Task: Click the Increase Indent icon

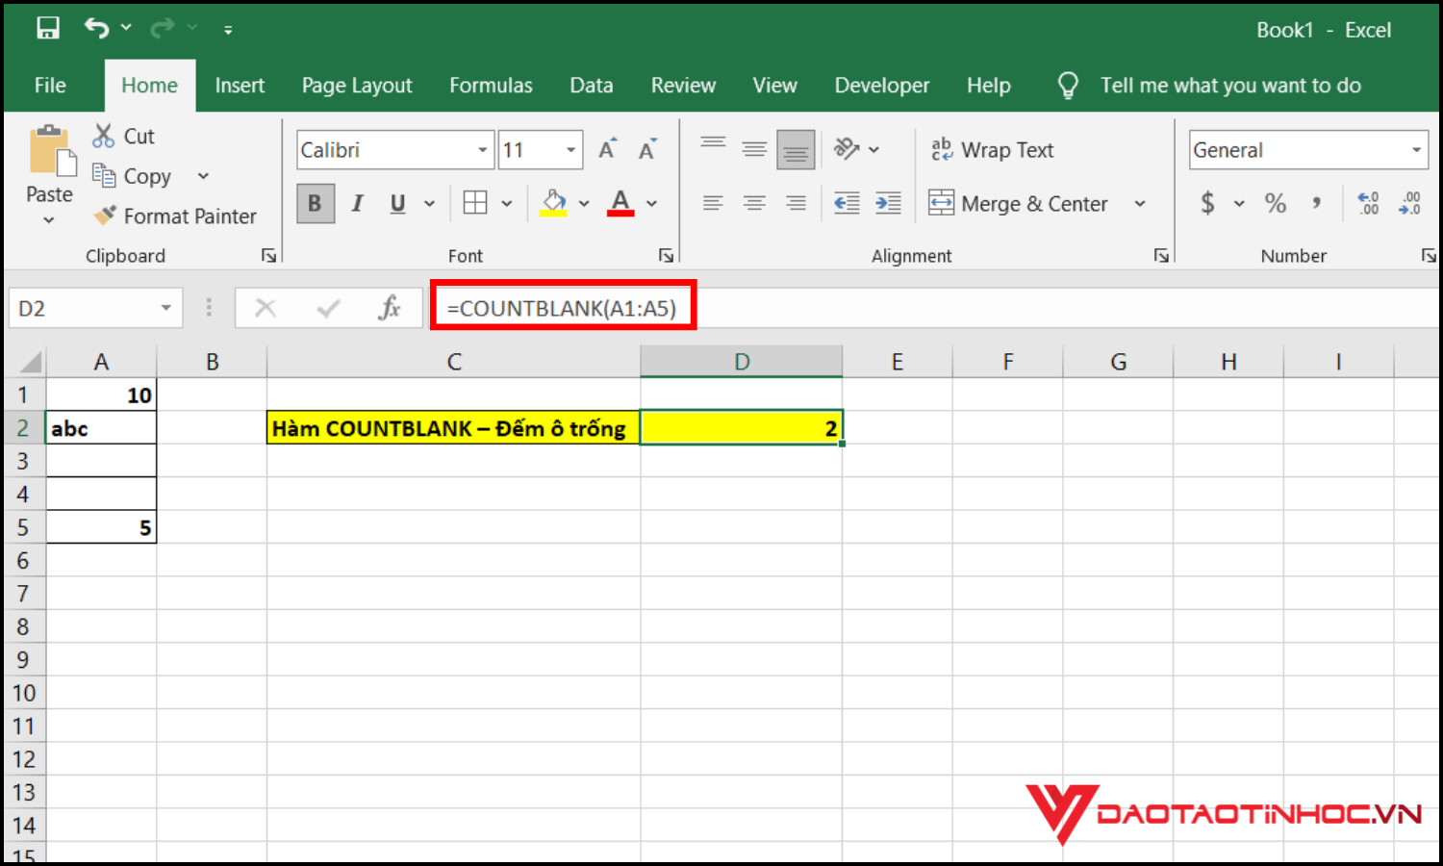Action: point(888,203)
